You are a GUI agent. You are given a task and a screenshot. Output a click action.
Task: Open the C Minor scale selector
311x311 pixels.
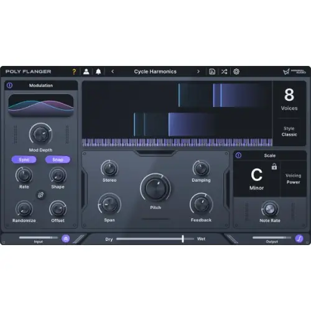[257, 179]
